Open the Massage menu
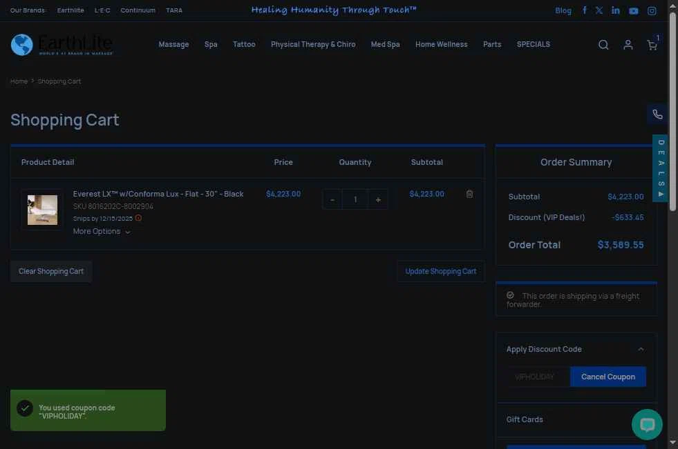Image resolution: width=678 pixels, height=449 pixels. [x=174, y=44]
